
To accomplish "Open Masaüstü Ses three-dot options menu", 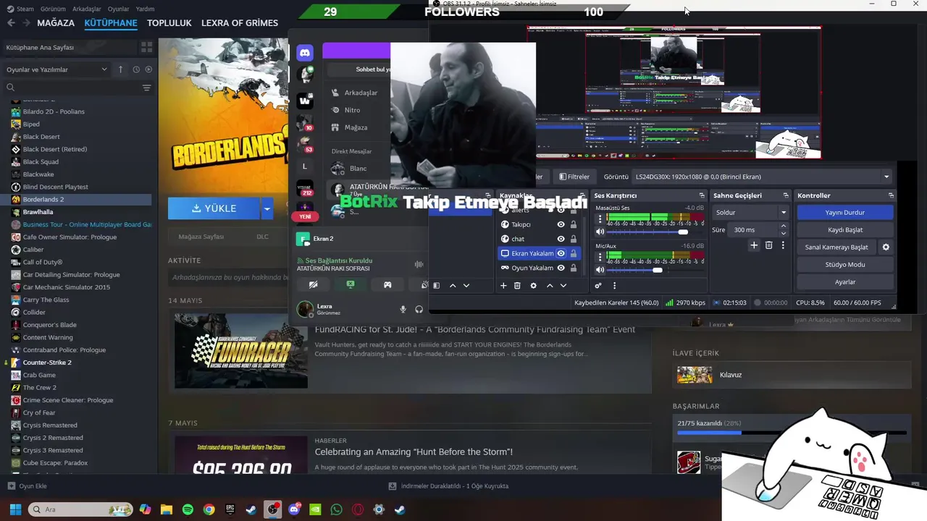I will (600, 219).
